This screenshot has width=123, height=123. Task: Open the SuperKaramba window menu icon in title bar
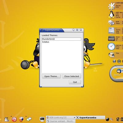click(42, 30)
